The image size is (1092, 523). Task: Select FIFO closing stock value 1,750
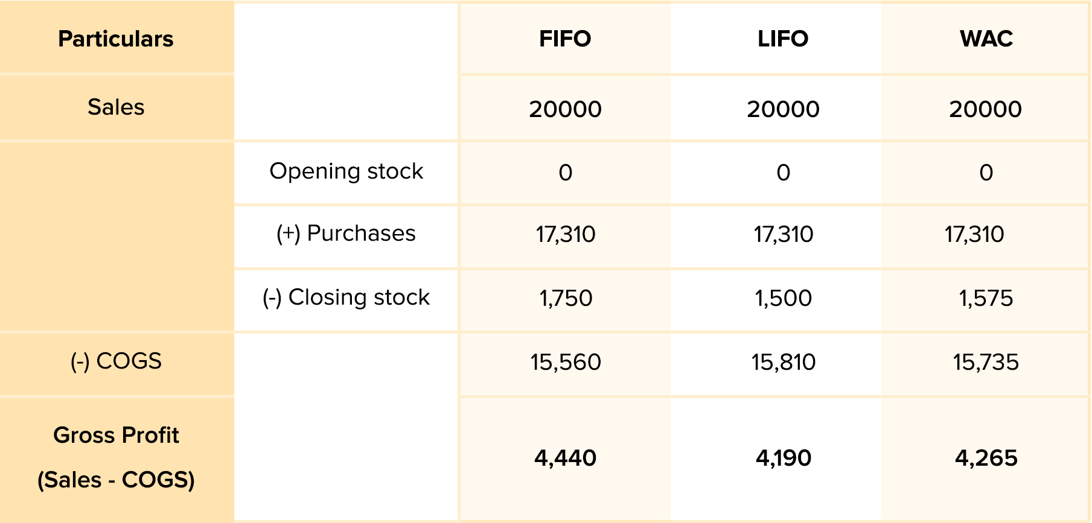click(x=566, y=298)
